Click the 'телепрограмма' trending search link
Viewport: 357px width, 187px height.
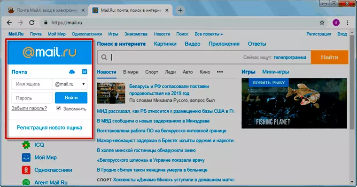tap(290, 58)
